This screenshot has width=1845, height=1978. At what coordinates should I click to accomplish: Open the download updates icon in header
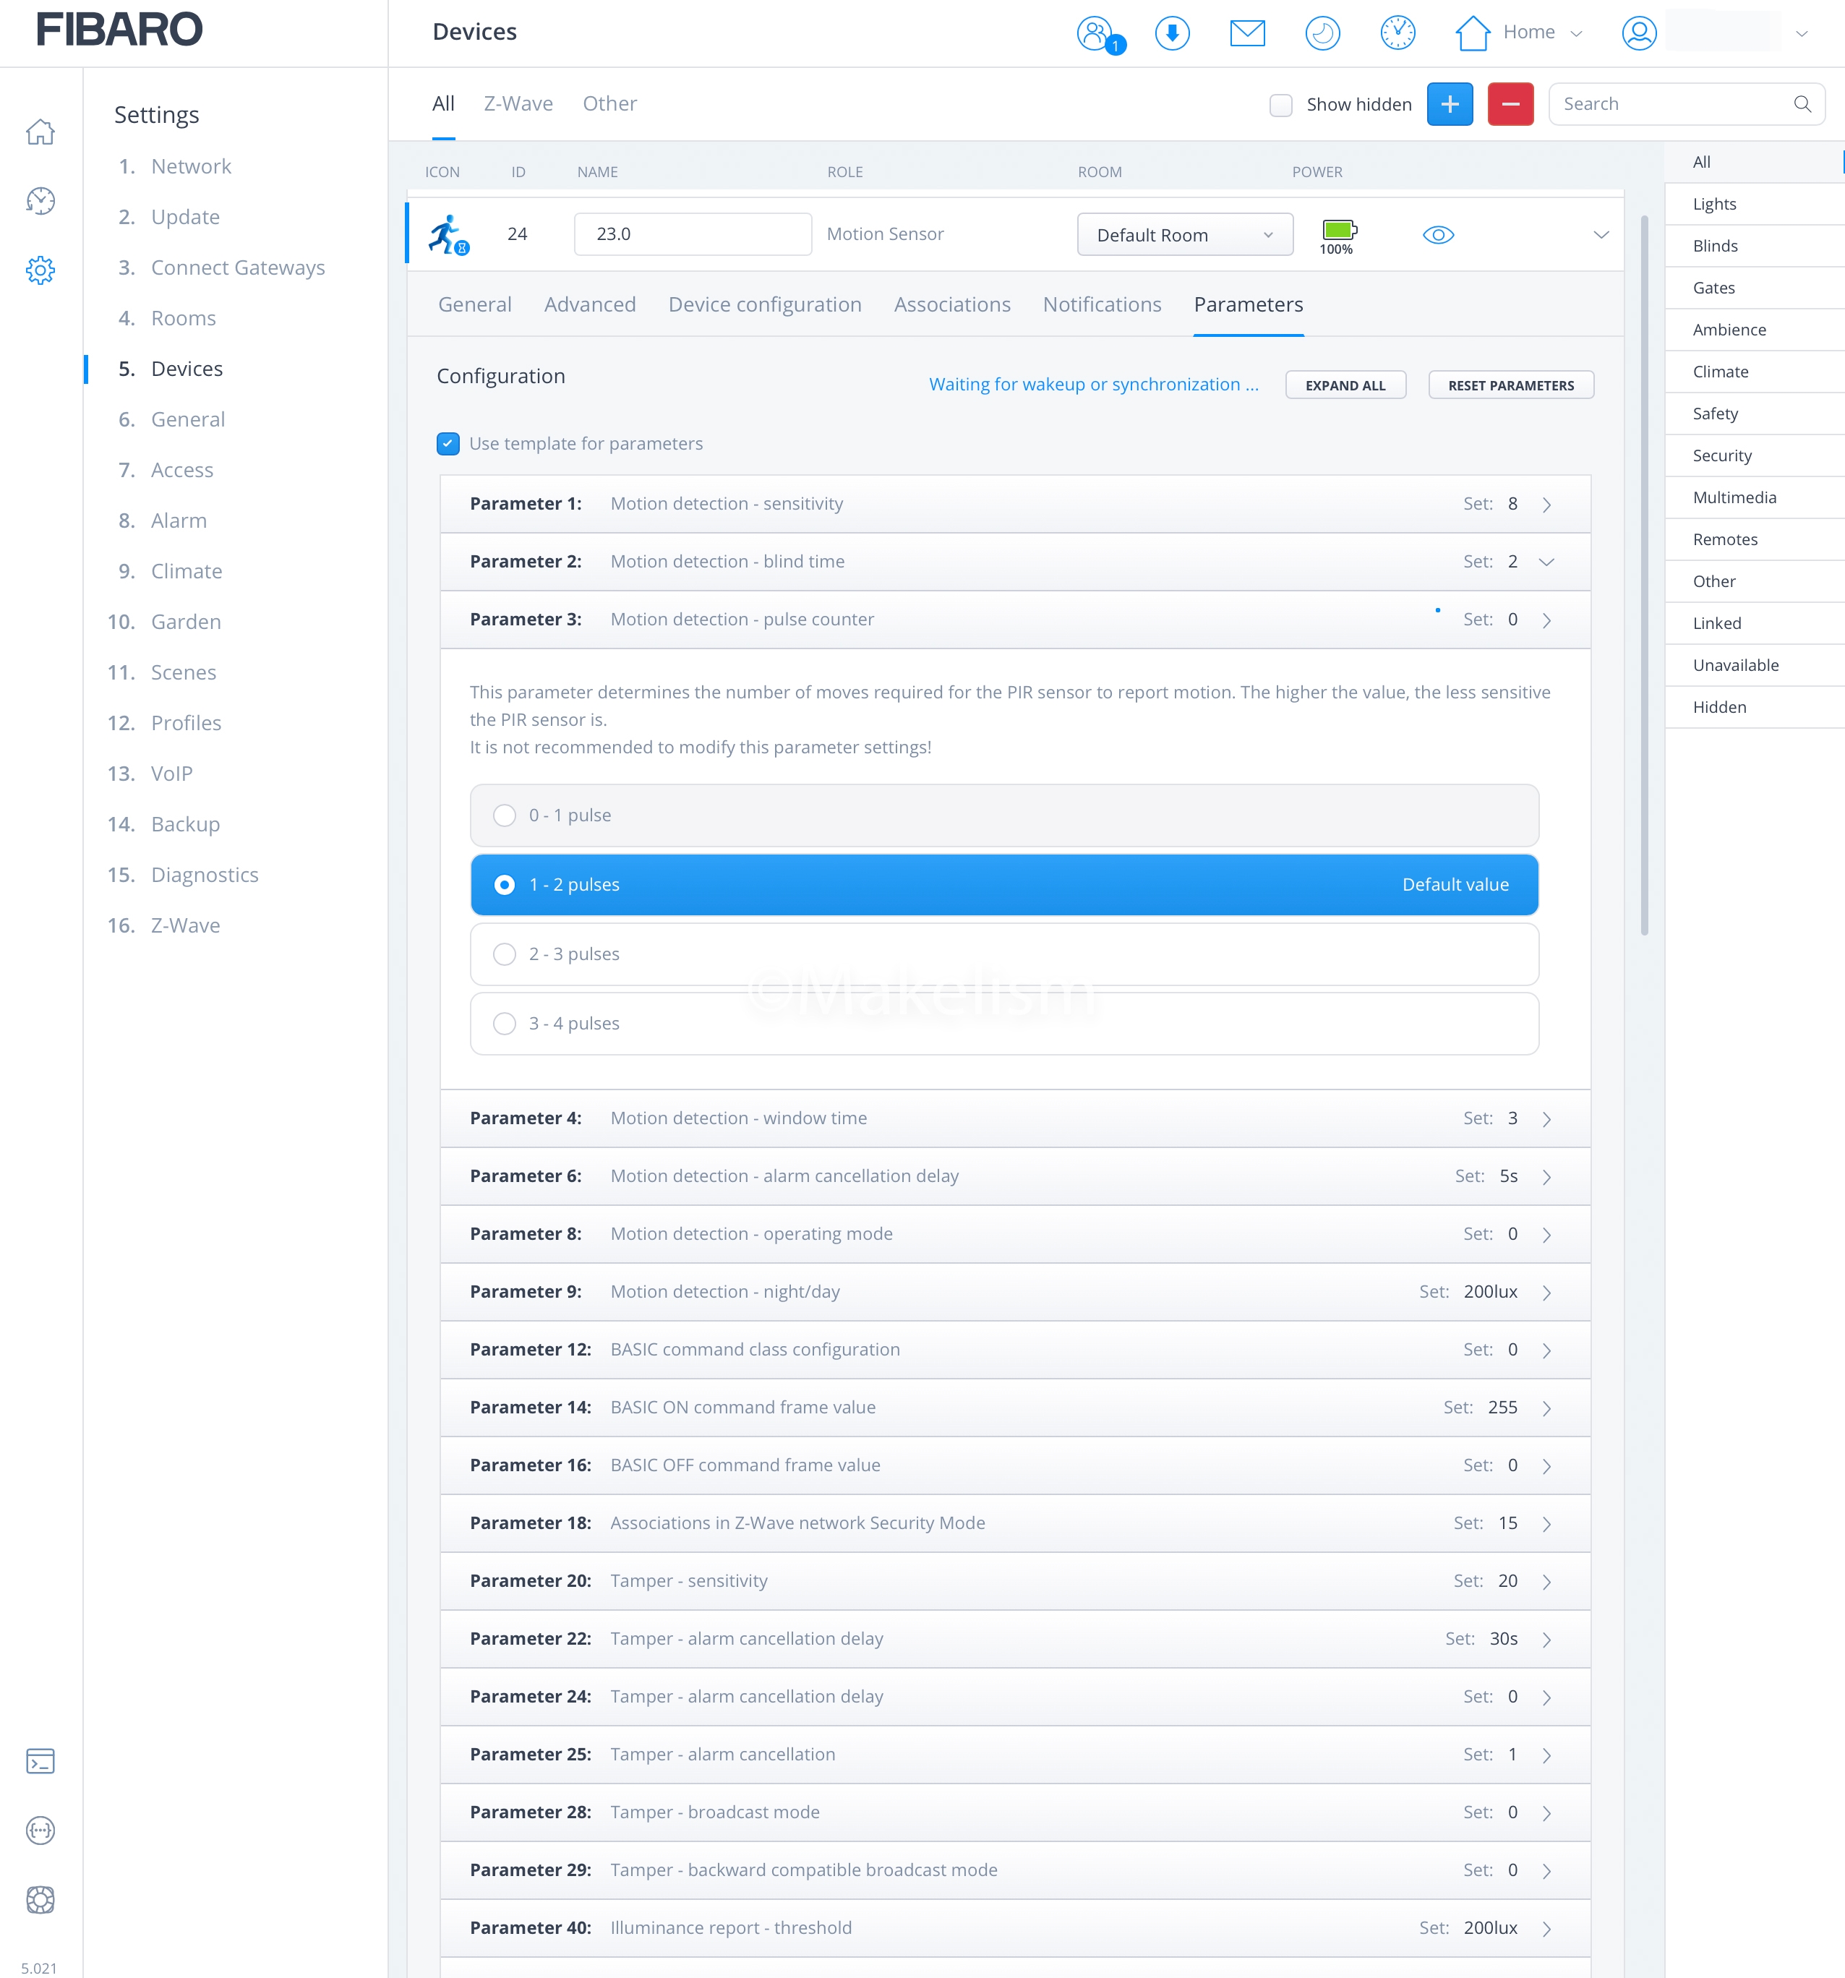click(x=1172, y=34)
